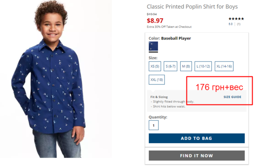Open the SIZE GUIDE link

click(x=232, y=97)
